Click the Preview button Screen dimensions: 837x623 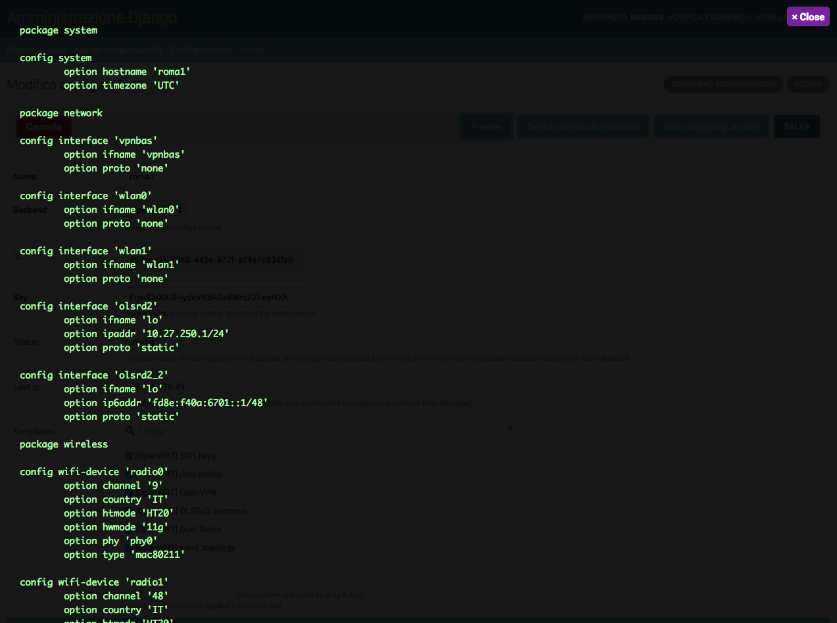[486, 127]
